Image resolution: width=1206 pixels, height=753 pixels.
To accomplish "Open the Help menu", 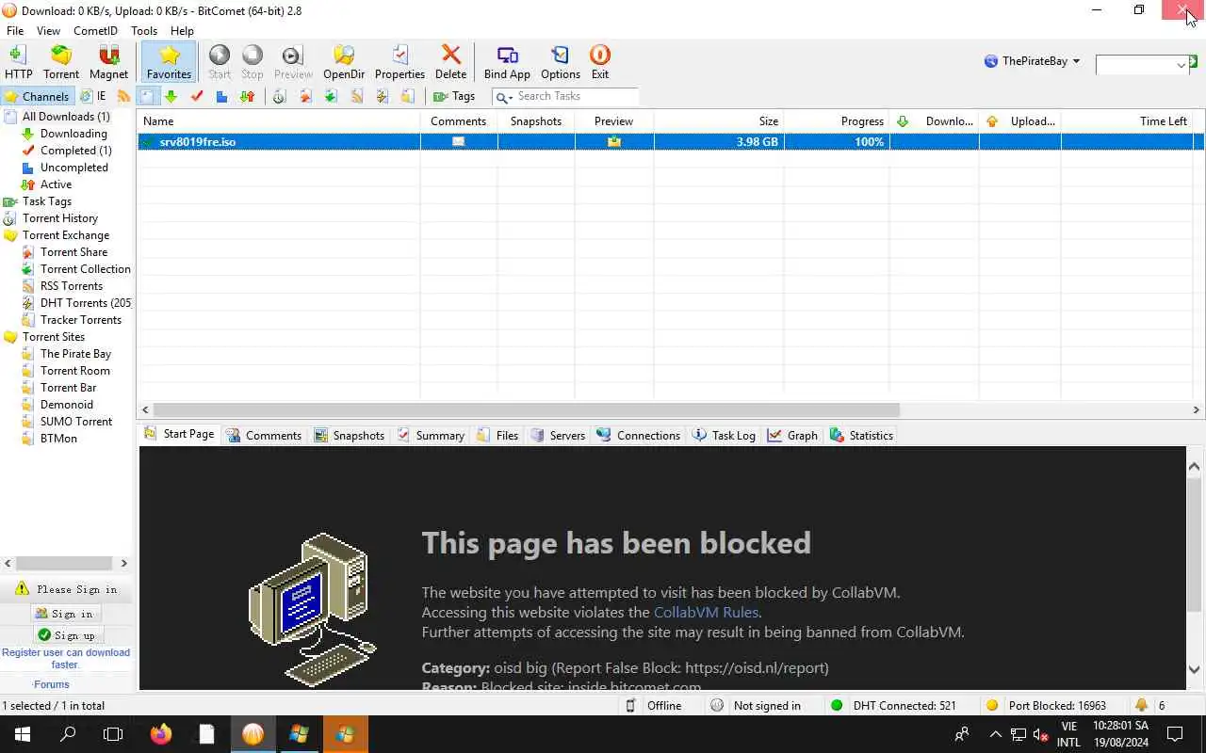I will point(182,31).
